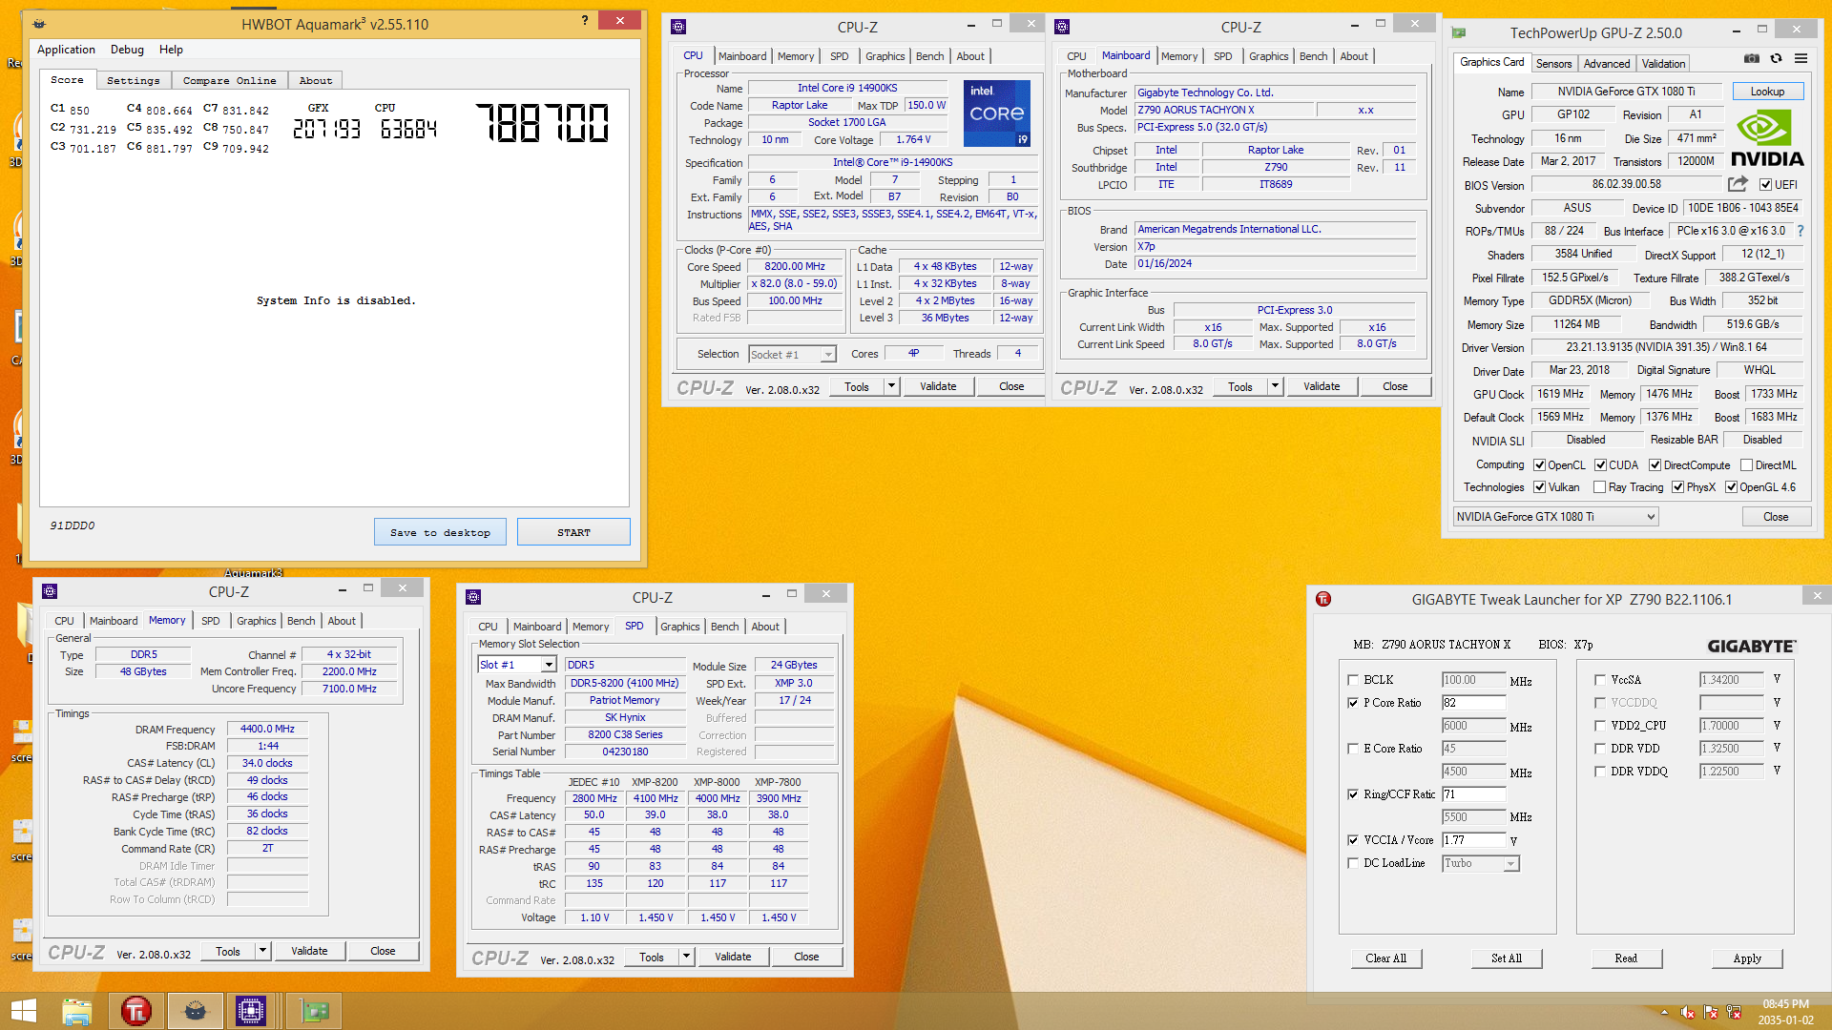Click the GPU-Z refresh icon

(1777, 58)
